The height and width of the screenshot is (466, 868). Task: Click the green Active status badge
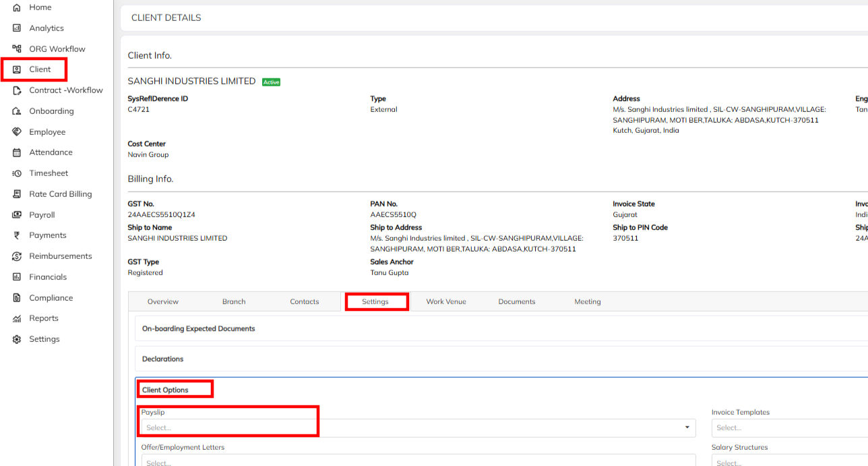pos(271,82)
